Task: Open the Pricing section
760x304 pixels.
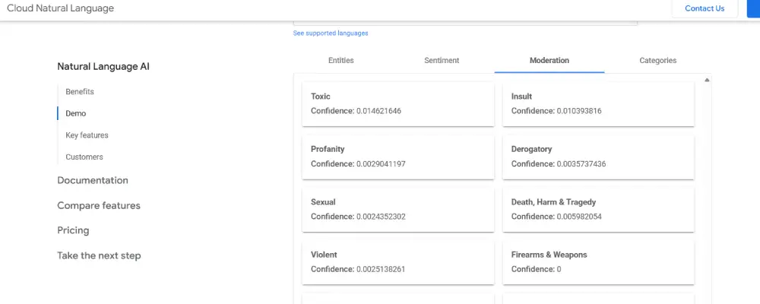Action: point(73,230)
